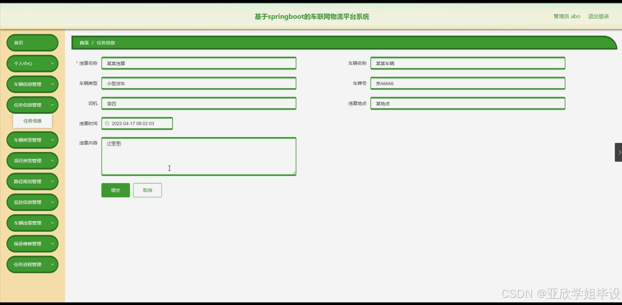Expand 个人中心 chevron in sidebar
This screenshot has width=622, height=305.
tap(52, 64)
